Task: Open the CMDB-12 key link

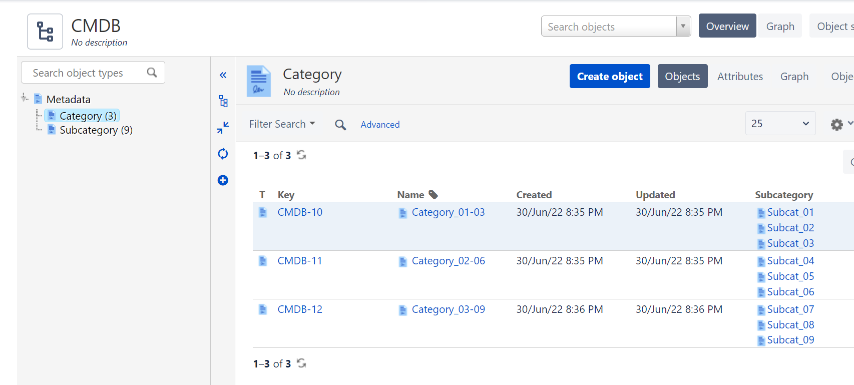Action: (x=300, y=309)
